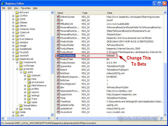Image resolution: width=168 pixels, height=126 pixels.
Task: Expand the Google tree node
Action: click(13, 46)
